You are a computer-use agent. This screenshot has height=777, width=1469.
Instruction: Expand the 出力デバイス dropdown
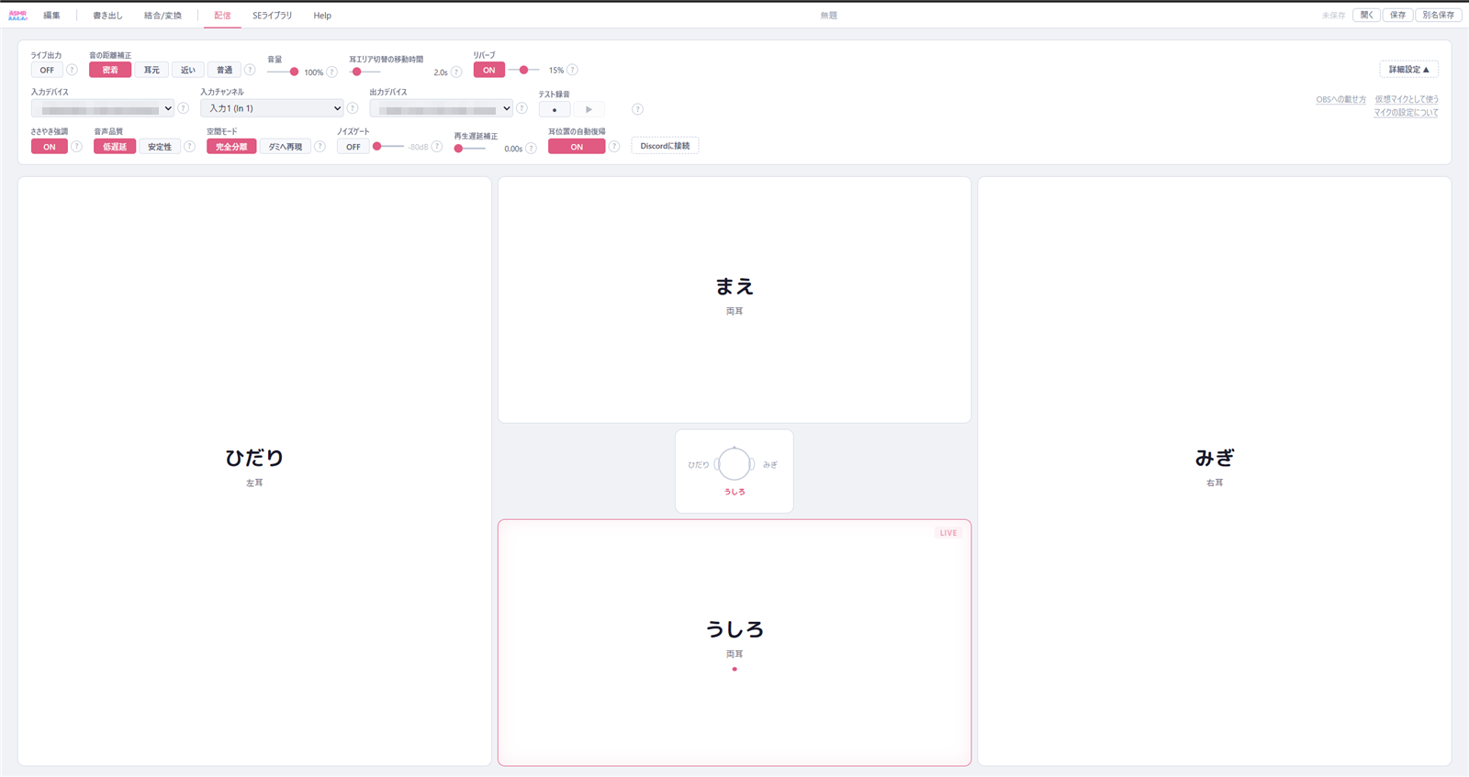point(442,108)
